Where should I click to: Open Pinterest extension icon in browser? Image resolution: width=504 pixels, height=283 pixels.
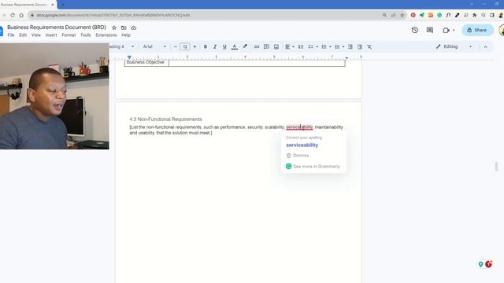[413, 15]
